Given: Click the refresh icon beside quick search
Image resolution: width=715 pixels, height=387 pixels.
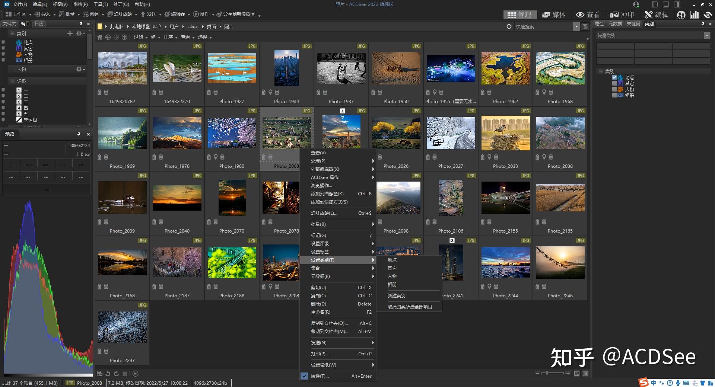Looking at the screenshot, I should [x=509, y=26].
